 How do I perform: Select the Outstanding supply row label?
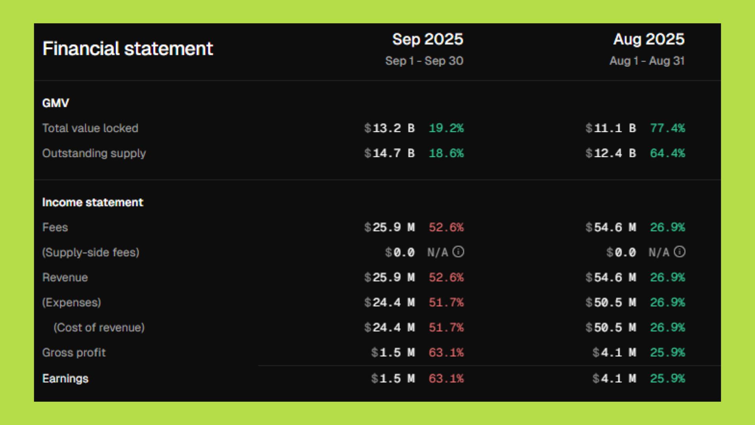click(94, 153)
